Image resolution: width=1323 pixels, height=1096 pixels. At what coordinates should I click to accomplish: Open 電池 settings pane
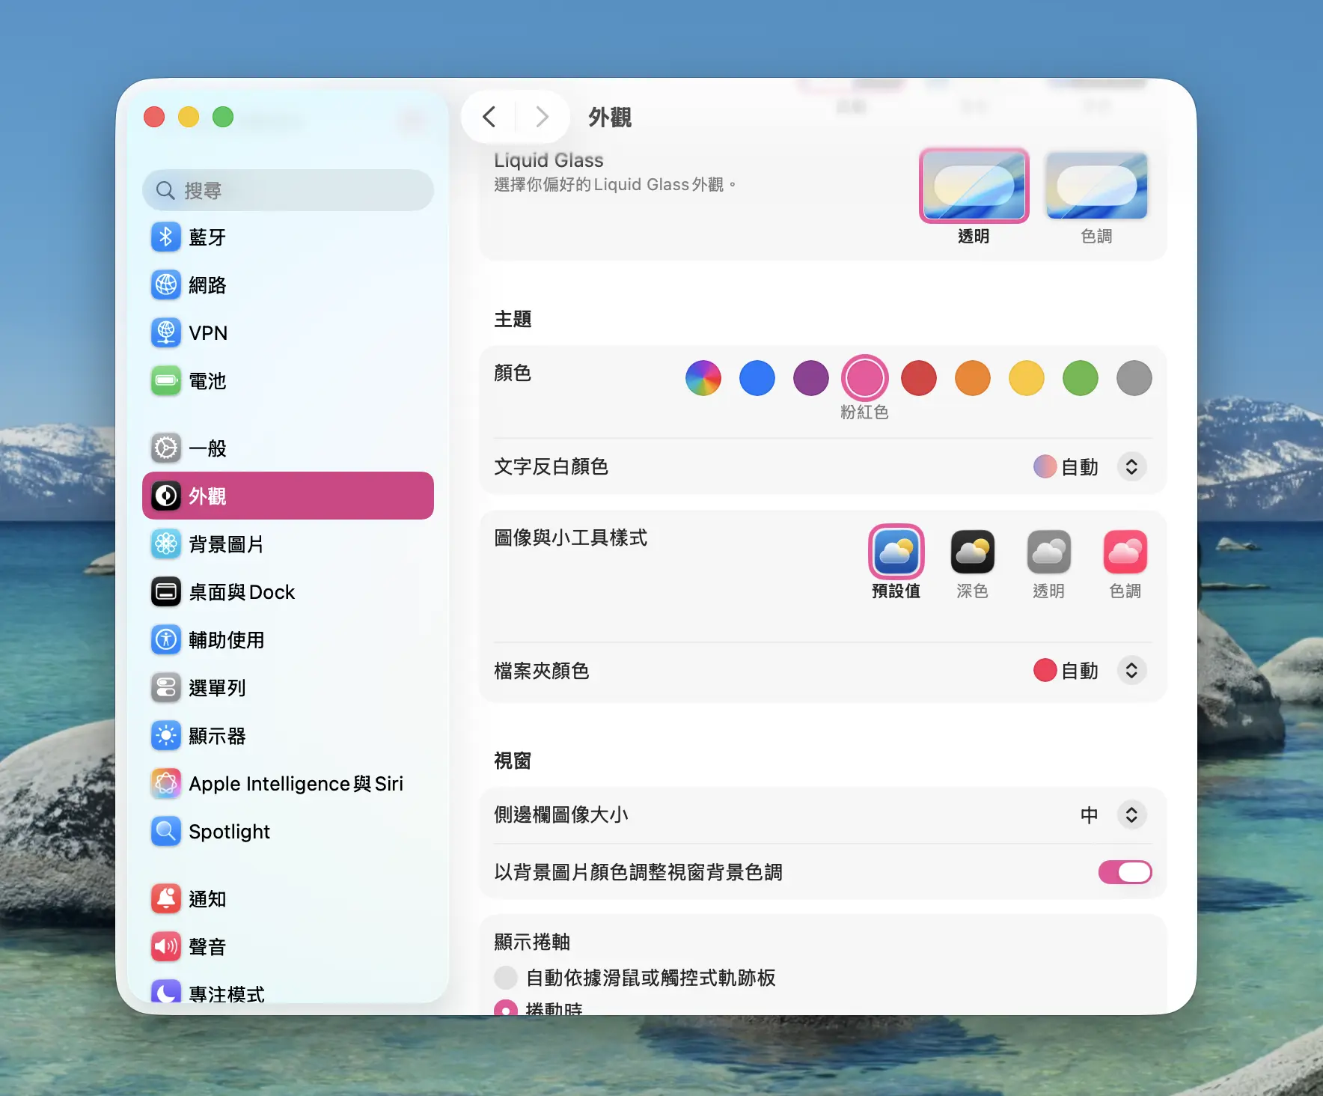(288, 381)
